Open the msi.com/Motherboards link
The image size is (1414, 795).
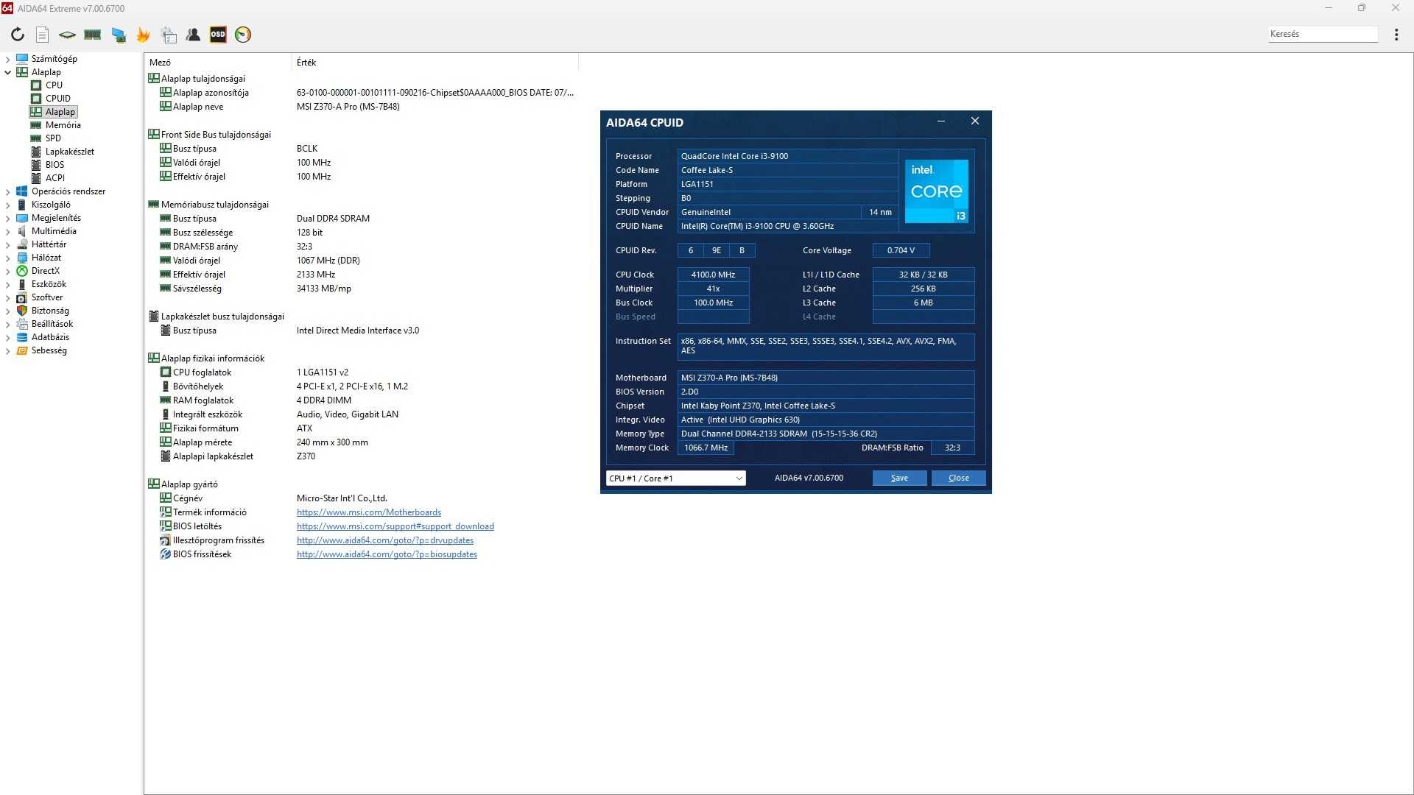tap(368, 512)
